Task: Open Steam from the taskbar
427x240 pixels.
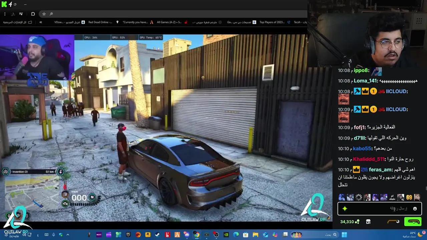Action: (x=157, y=235)
